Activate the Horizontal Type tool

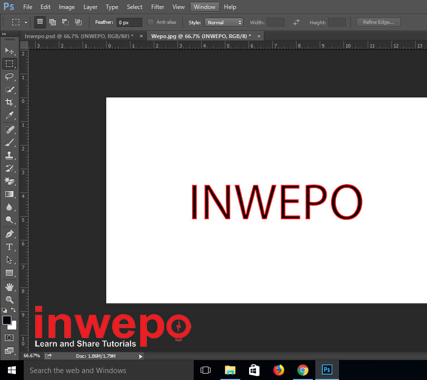[x=9, y=247]
